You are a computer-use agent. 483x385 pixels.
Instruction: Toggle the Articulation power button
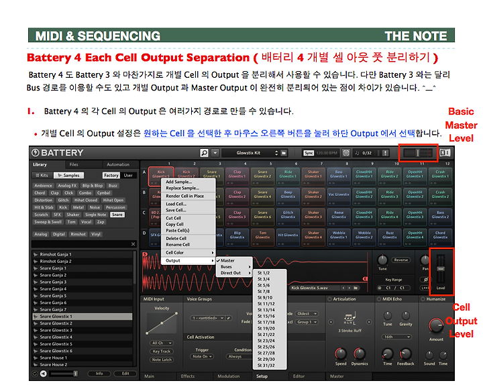click(x=329, y=299)
